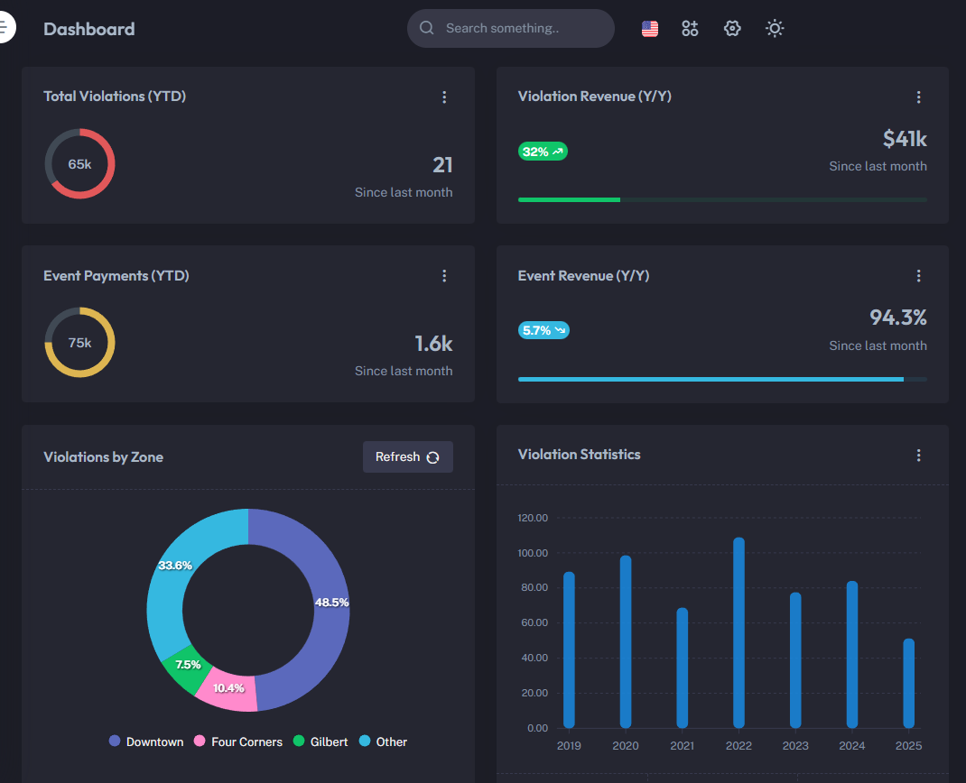
Task: Click the search magnifier icon
Action: (x=426, y=28)
